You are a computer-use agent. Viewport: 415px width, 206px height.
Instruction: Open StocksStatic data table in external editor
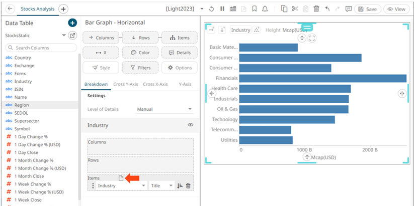click(x=72, y=36)
